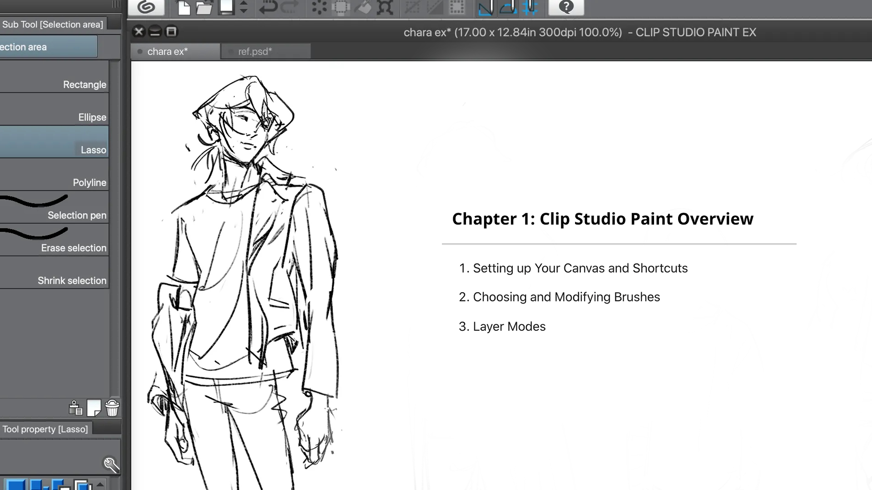This screenshot has height=490, width=872.
Task: Switch to the ref.psd* tab
Action: click(x=266, y=51)
